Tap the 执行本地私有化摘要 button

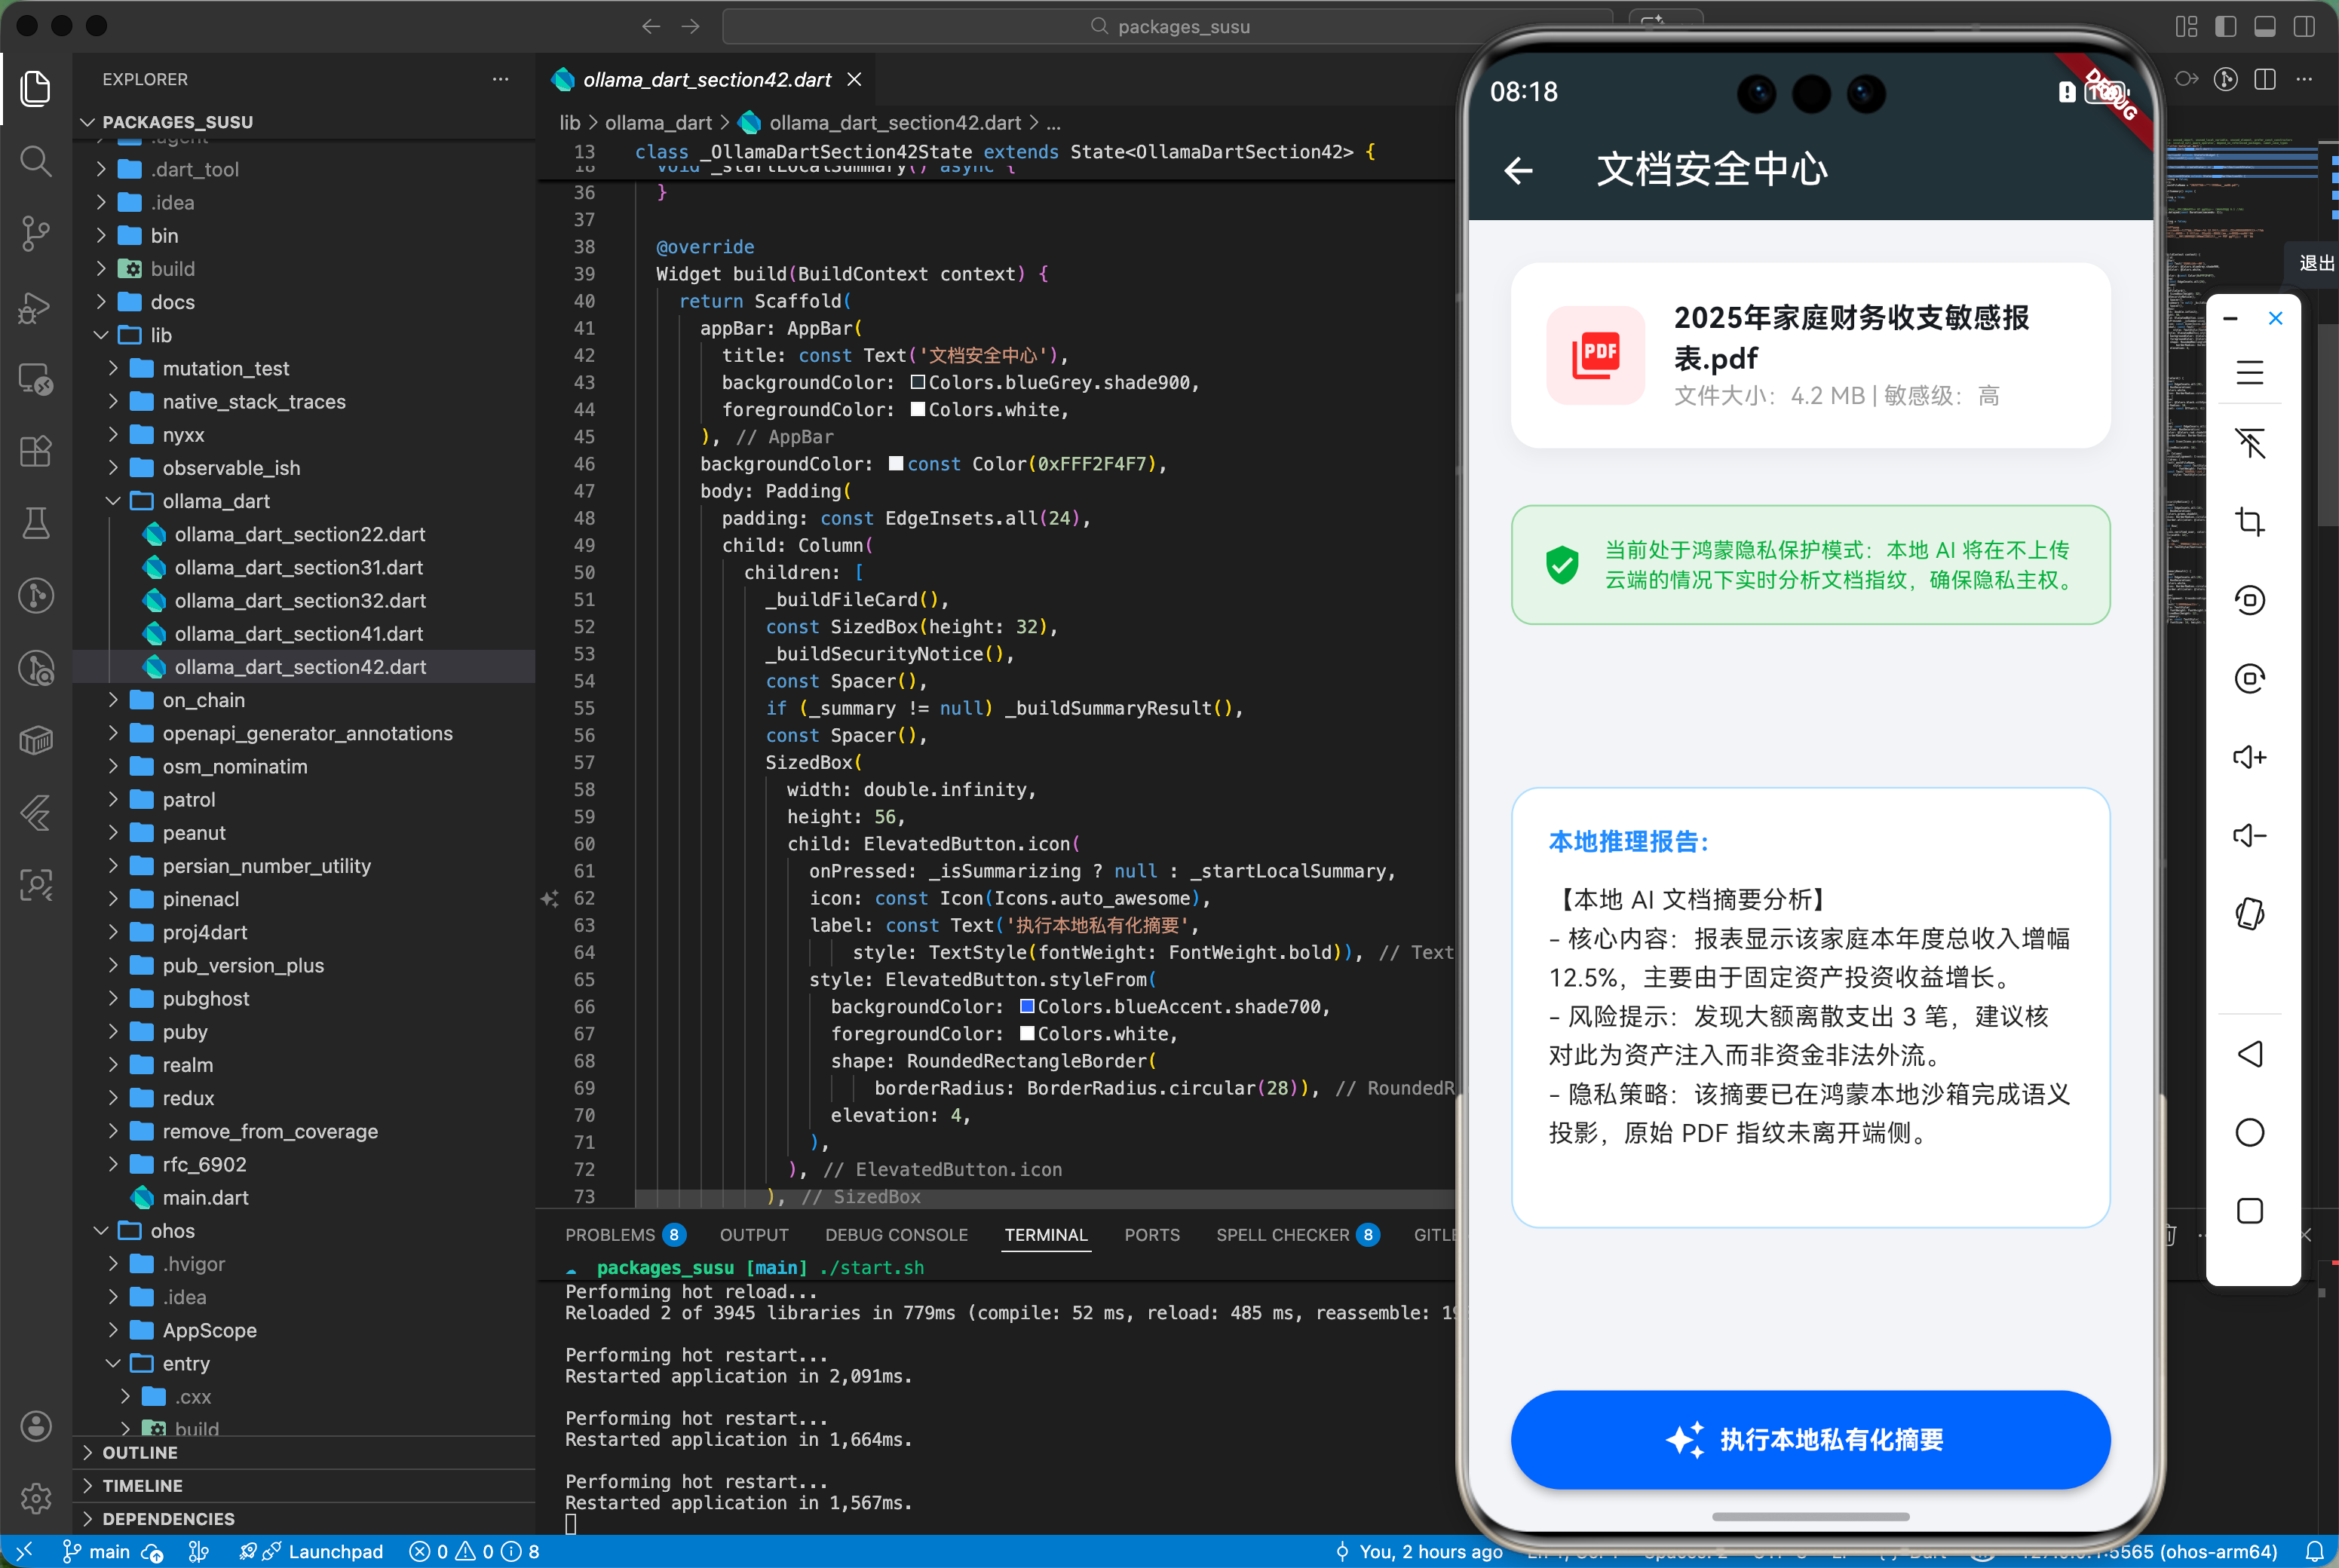1810,1439
